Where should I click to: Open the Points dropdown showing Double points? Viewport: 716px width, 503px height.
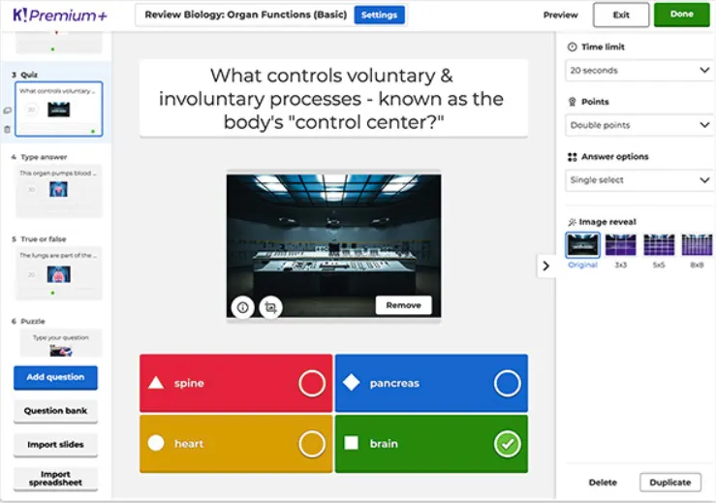pos(639,125)
